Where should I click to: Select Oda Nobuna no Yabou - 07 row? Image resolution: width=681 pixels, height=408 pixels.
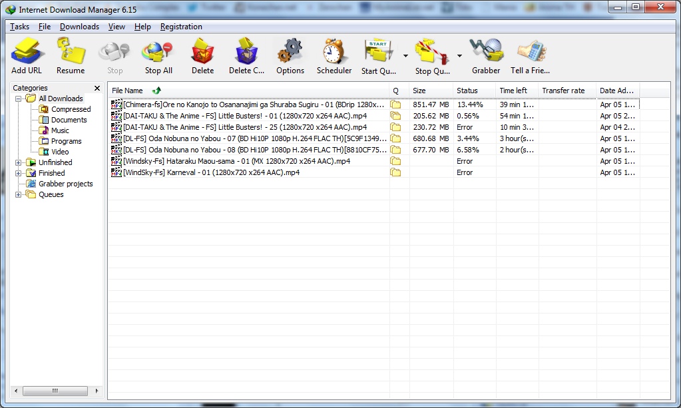[374, 138]
